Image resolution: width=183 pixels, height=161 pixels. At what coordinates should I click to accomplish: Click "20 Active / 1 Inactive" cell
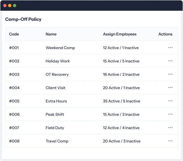pyautogui.click(x=121, y=88)
